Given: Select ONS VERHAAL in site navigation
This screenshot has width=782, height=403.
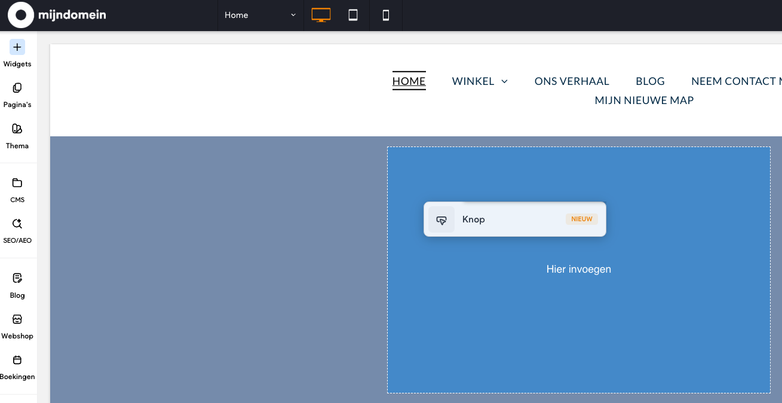Looking at the screenshot, I should pos(572,81).
